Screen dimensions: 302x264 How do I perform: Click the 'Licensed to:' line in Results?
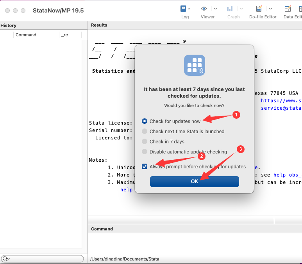[x=114, y=138]
